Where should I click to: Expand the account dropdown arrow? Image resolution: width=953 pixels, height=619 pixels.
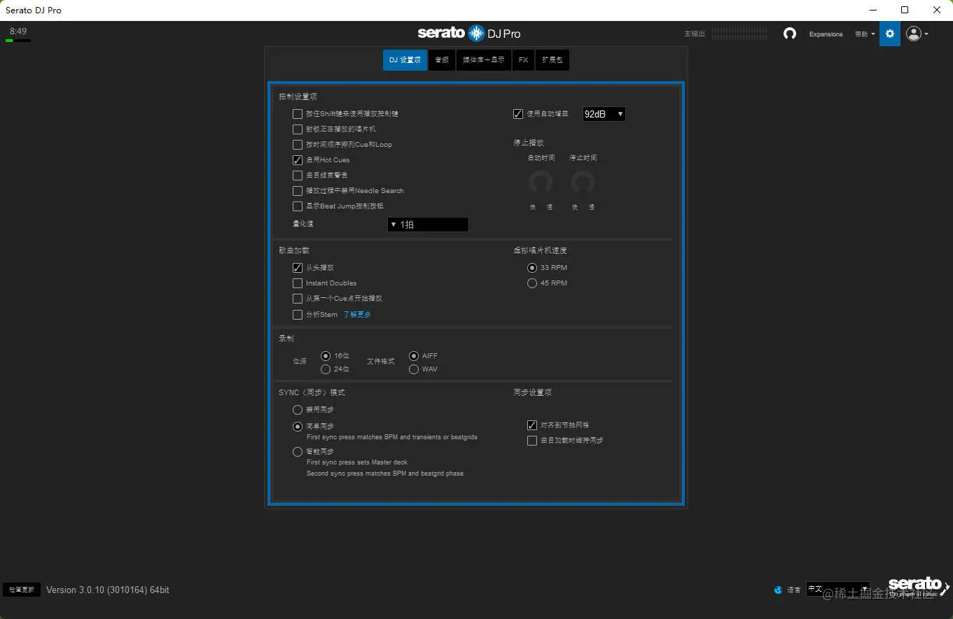click(x=926, y=34)
